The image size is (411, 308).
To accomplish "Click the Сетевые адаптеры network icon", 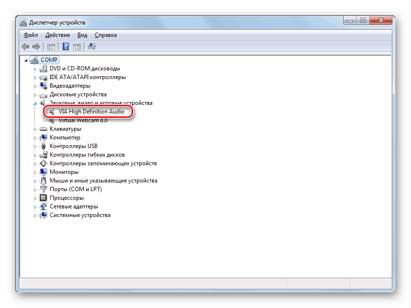I will 44,206.
